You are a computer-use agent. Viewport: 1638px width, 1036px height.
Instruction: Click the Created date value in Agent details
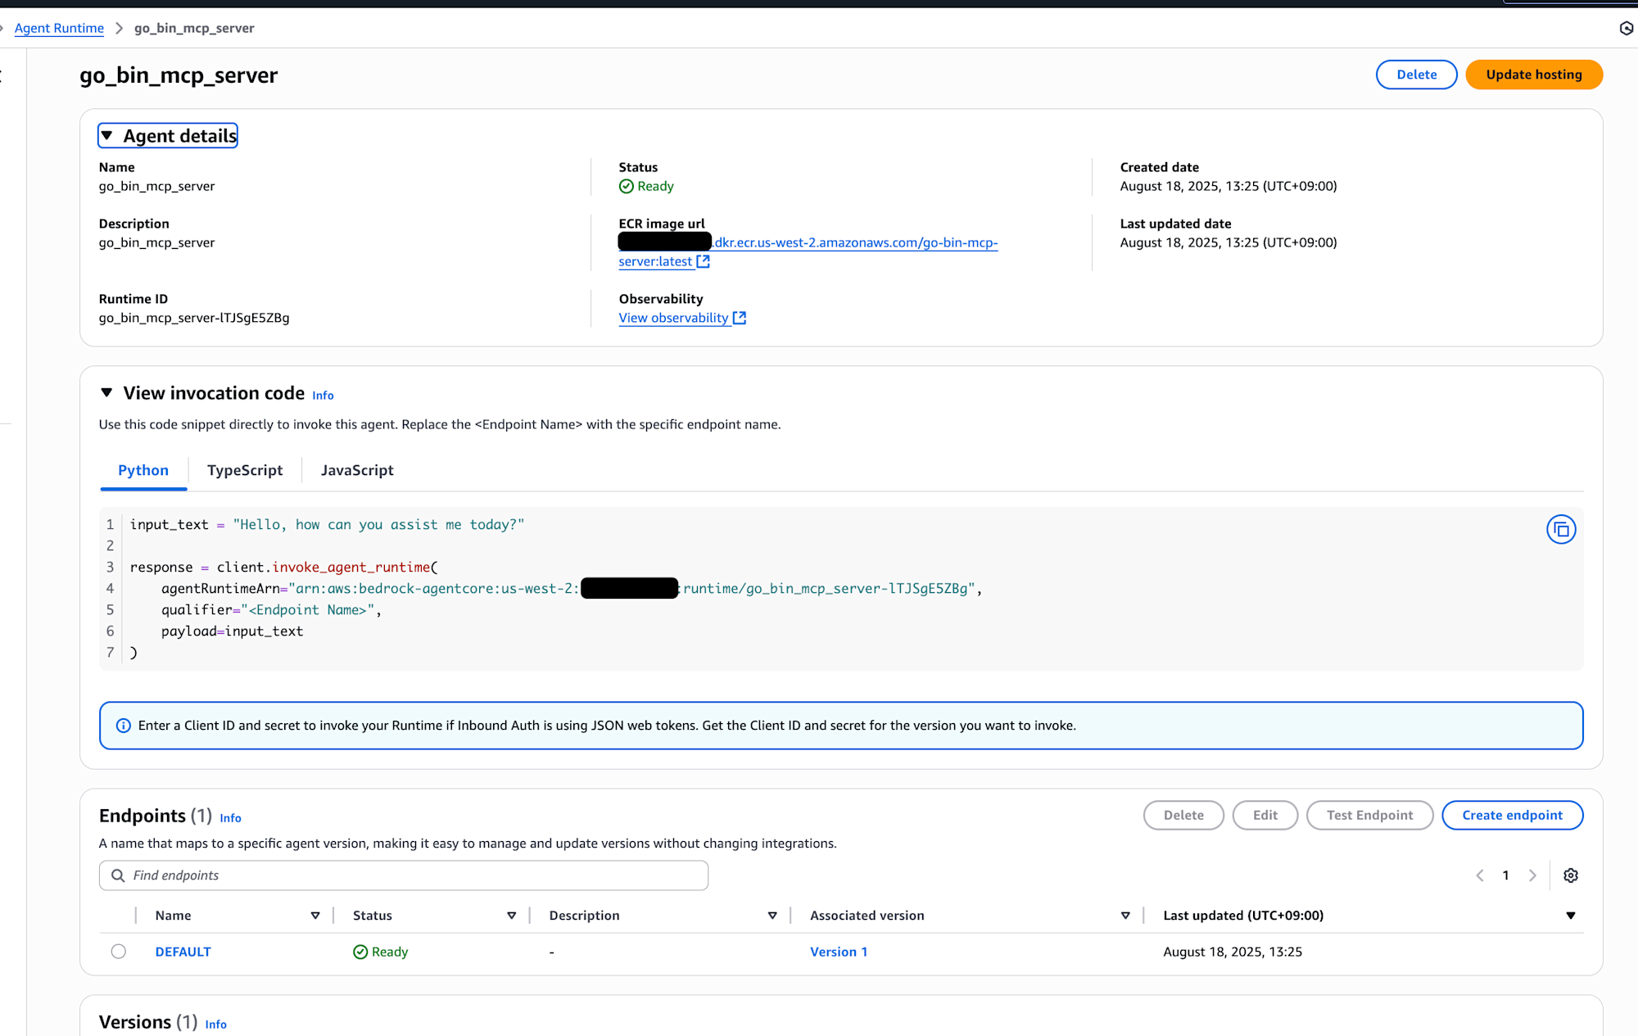1228,186
